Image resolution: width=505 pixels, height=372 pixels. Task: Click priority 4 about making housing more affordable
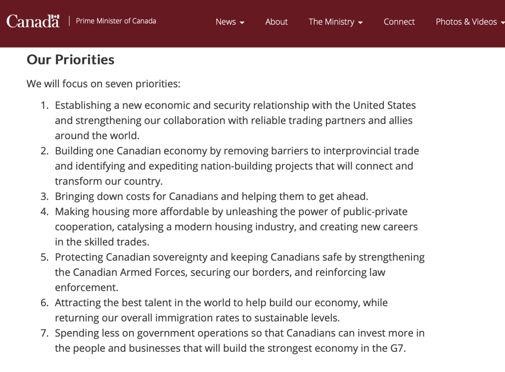pyautogui.click(x=236, y=227)
